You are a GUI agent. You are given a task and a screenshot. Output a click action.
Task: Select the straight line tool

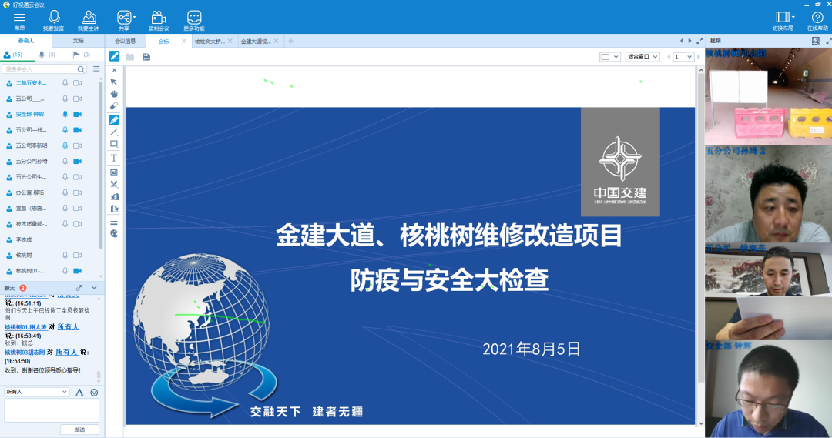113,132
